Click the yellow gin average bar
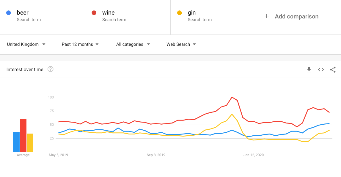The width and height of the screenshot is (341, 177). pos(30,143)
